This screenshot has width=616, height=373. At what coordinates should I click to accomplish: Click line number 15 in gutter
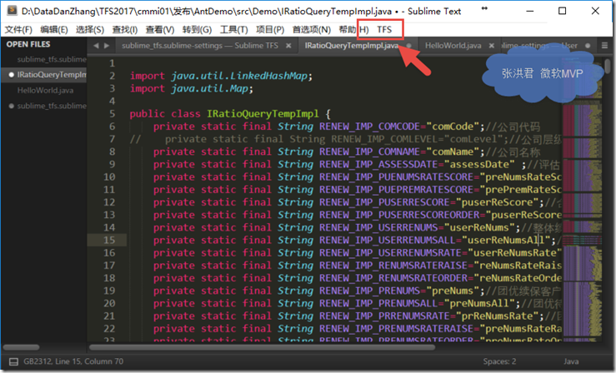(109, 240)
